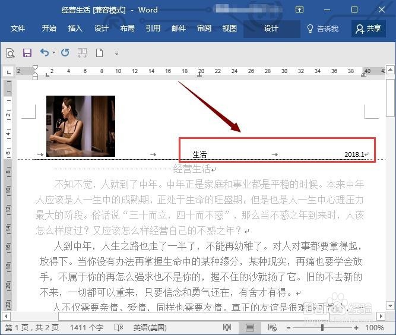Click the first line indent marker on ruler
This screenshot has height=335, width=396.
[36, 68]
